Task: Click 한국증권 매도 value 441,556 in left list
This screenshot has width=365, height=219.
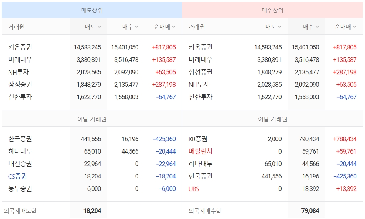Action: [x=91, y=139]
